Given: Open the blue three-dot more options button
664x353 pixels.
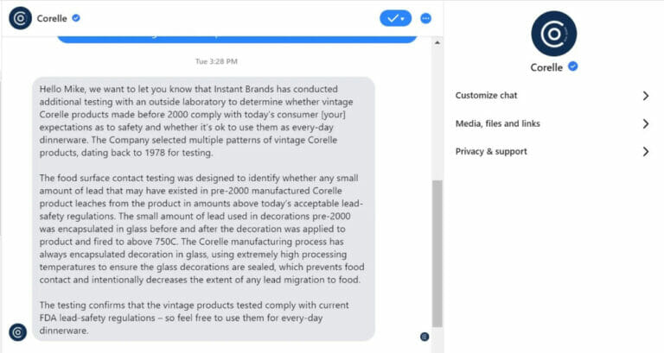Looking at the screenshot, I should click(425, 18).
